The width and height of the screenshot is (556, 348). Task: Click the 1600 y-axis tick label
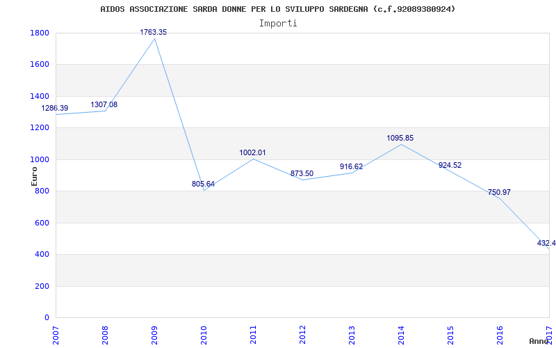(x=40, y=65)
